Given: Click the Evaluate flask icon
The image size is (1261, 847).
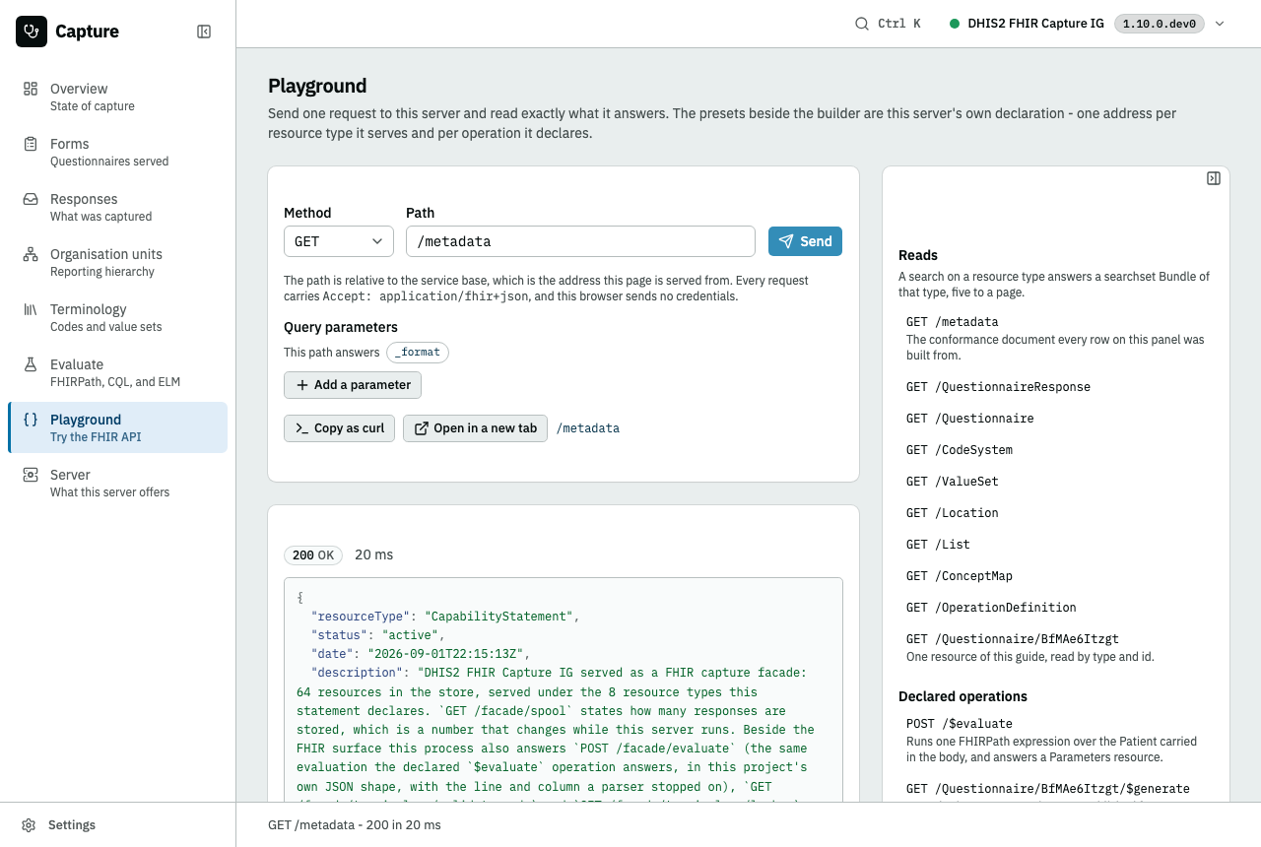Looking at the screenshot, I should click(x=31, y=364).
